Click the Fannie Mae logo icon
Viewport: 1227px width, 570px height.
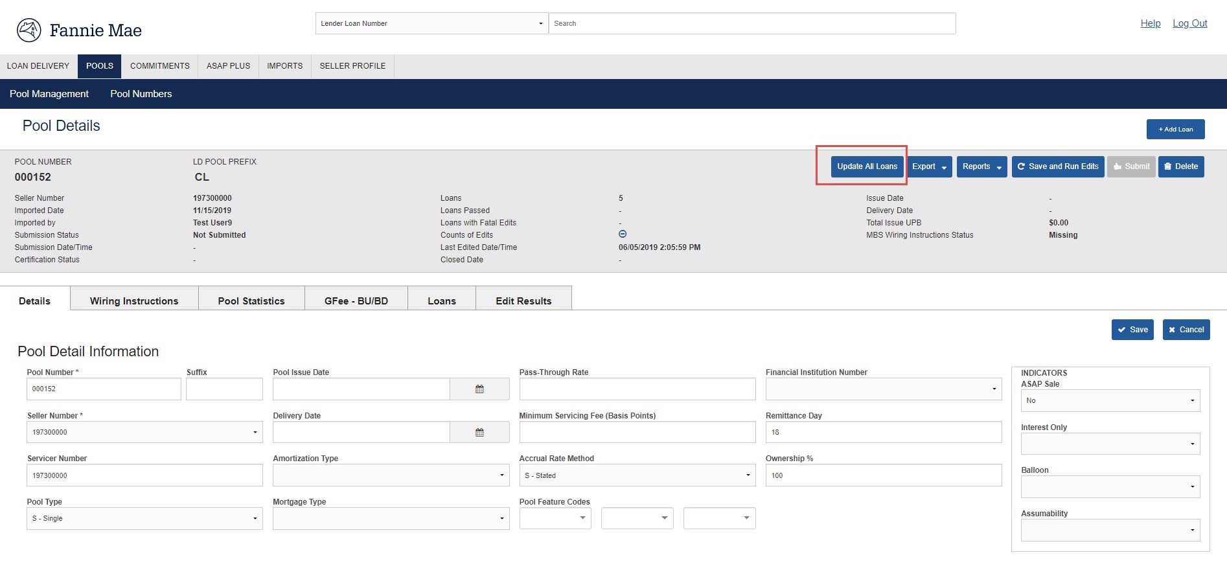pos(29,30)
